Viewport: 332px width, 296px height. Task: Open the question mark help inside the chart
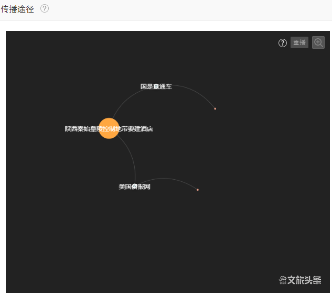coord(283,43)
